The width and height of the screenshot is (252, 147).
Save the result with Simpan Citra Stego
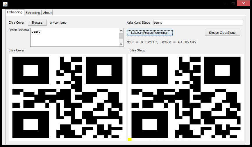click(222, 33)
